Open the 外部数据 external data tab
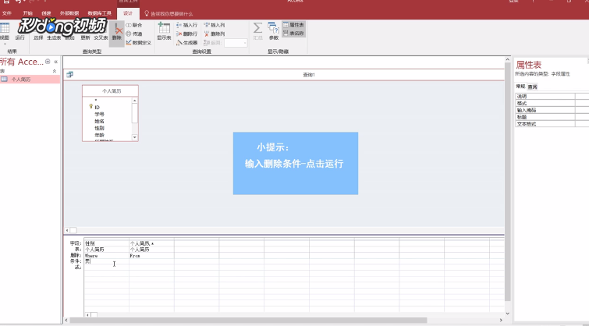This screenshot has width=589, height=326. (69, 13)
